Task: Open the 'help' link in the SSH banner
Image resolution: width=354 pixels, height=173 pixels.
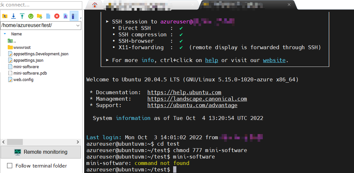Action: coord(212,60)
